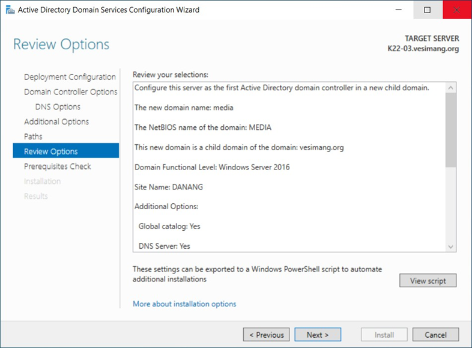Click the scroll down arrow in selections box
This screenshot has height=348, width=472.
tap(450, 247)
